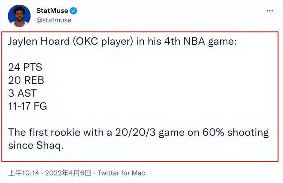
Task: Open the @statmuse handle link
Action: pyautogui.click(x=54, y=20)
